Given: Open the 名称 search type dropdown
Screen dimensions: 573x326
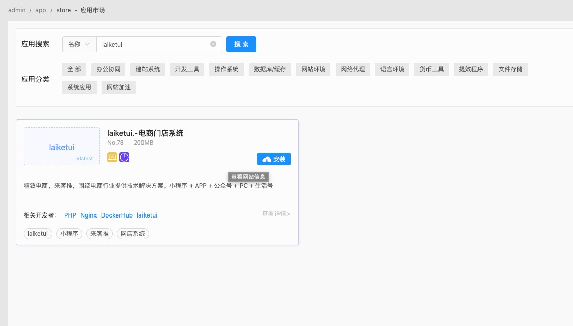Looking at the screenshot, I should point(79,44).
